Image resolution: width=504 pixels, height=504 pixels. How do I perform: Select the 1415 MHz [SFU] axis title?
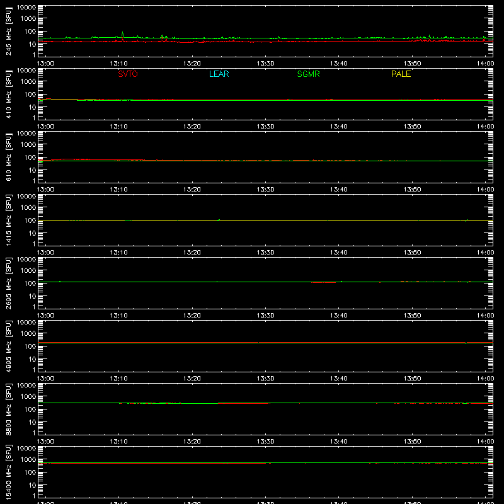tap(9, 220)
